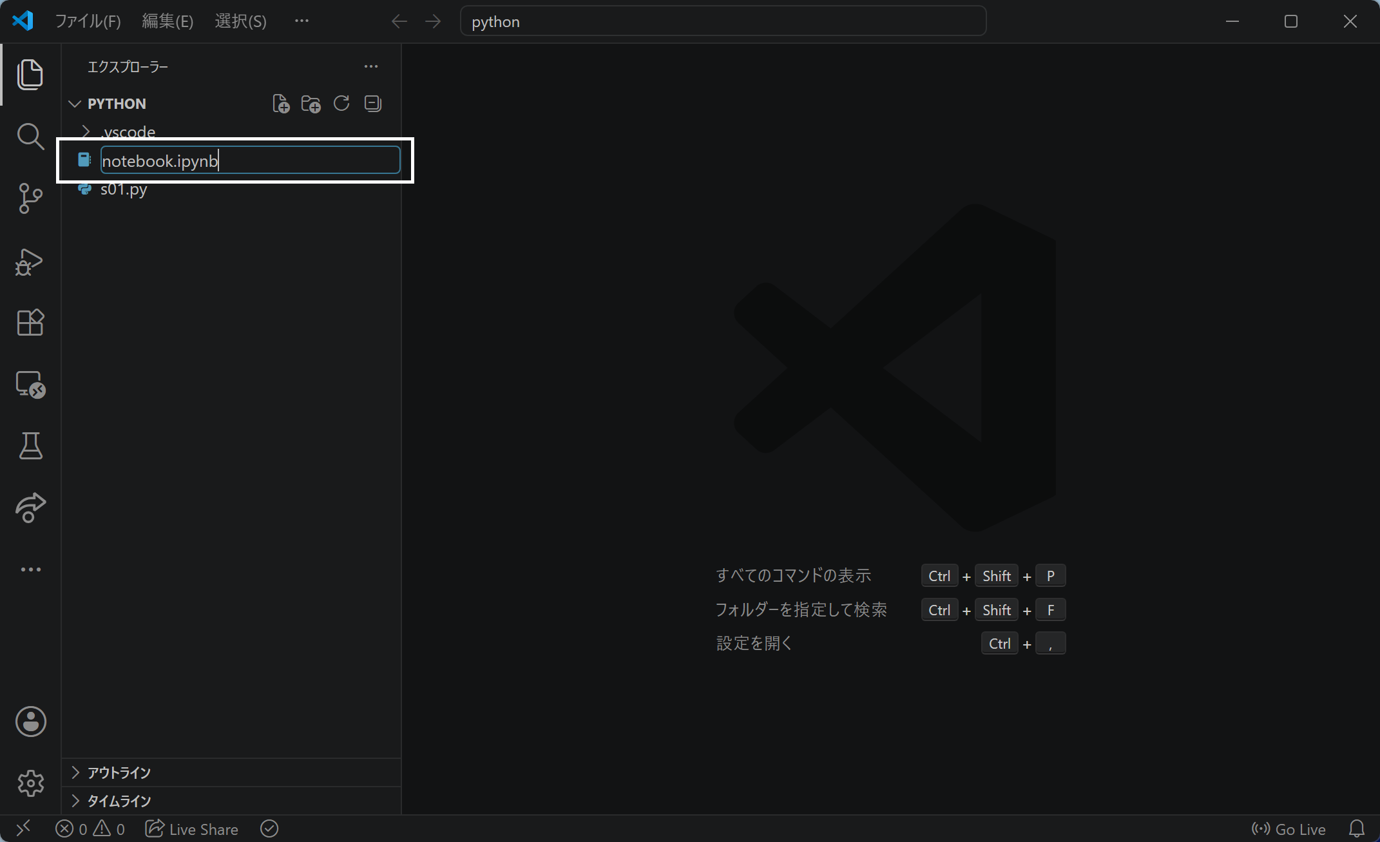Open the Testing flask view
The width and height of the screenshot is (1380, 842).
pyautogui.click(x=30, y=446)
